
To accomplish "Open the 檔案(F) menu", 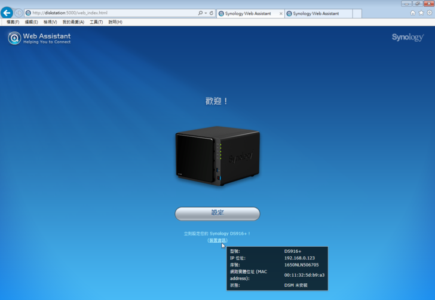I will (x=13, y=22).
